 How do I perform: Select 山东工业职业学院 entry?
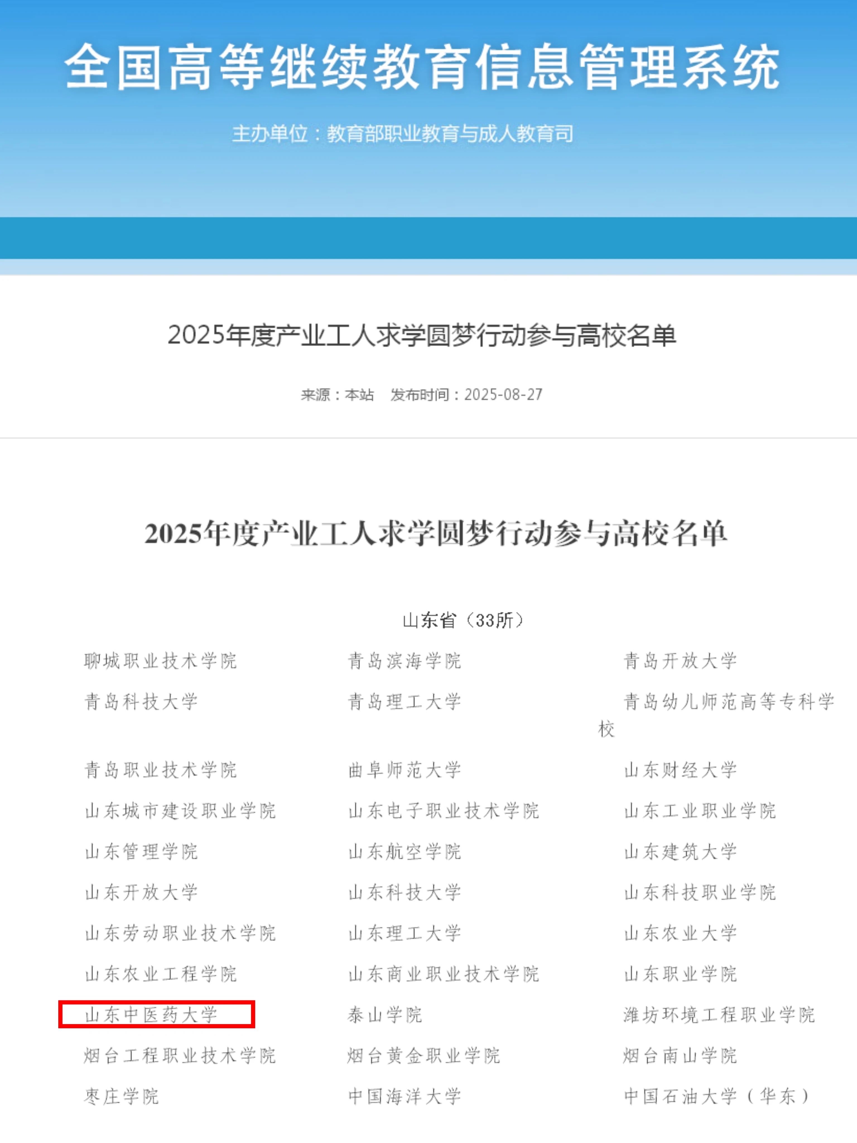700,811
